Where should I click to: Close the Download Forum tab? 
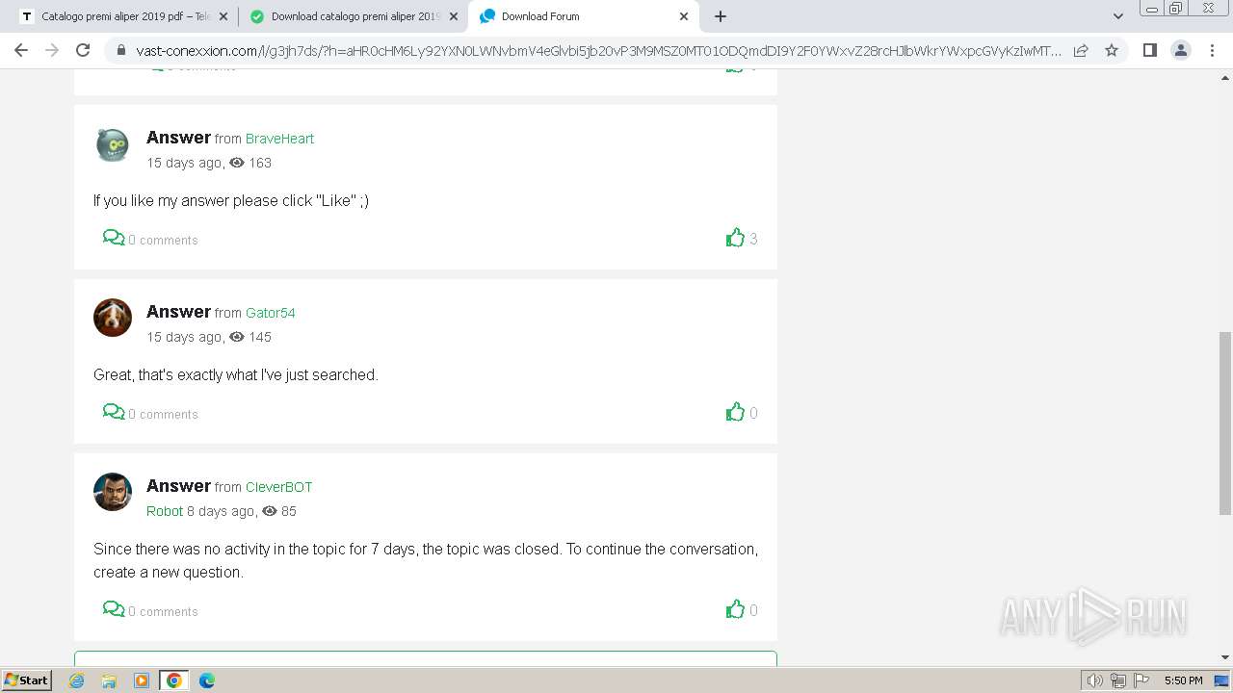tap(684, 16)
